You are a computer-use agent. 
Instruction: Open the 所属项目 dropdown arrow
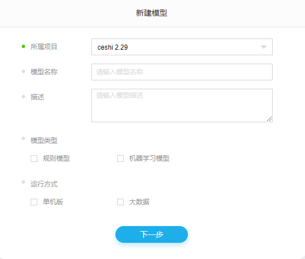point(264,47)
